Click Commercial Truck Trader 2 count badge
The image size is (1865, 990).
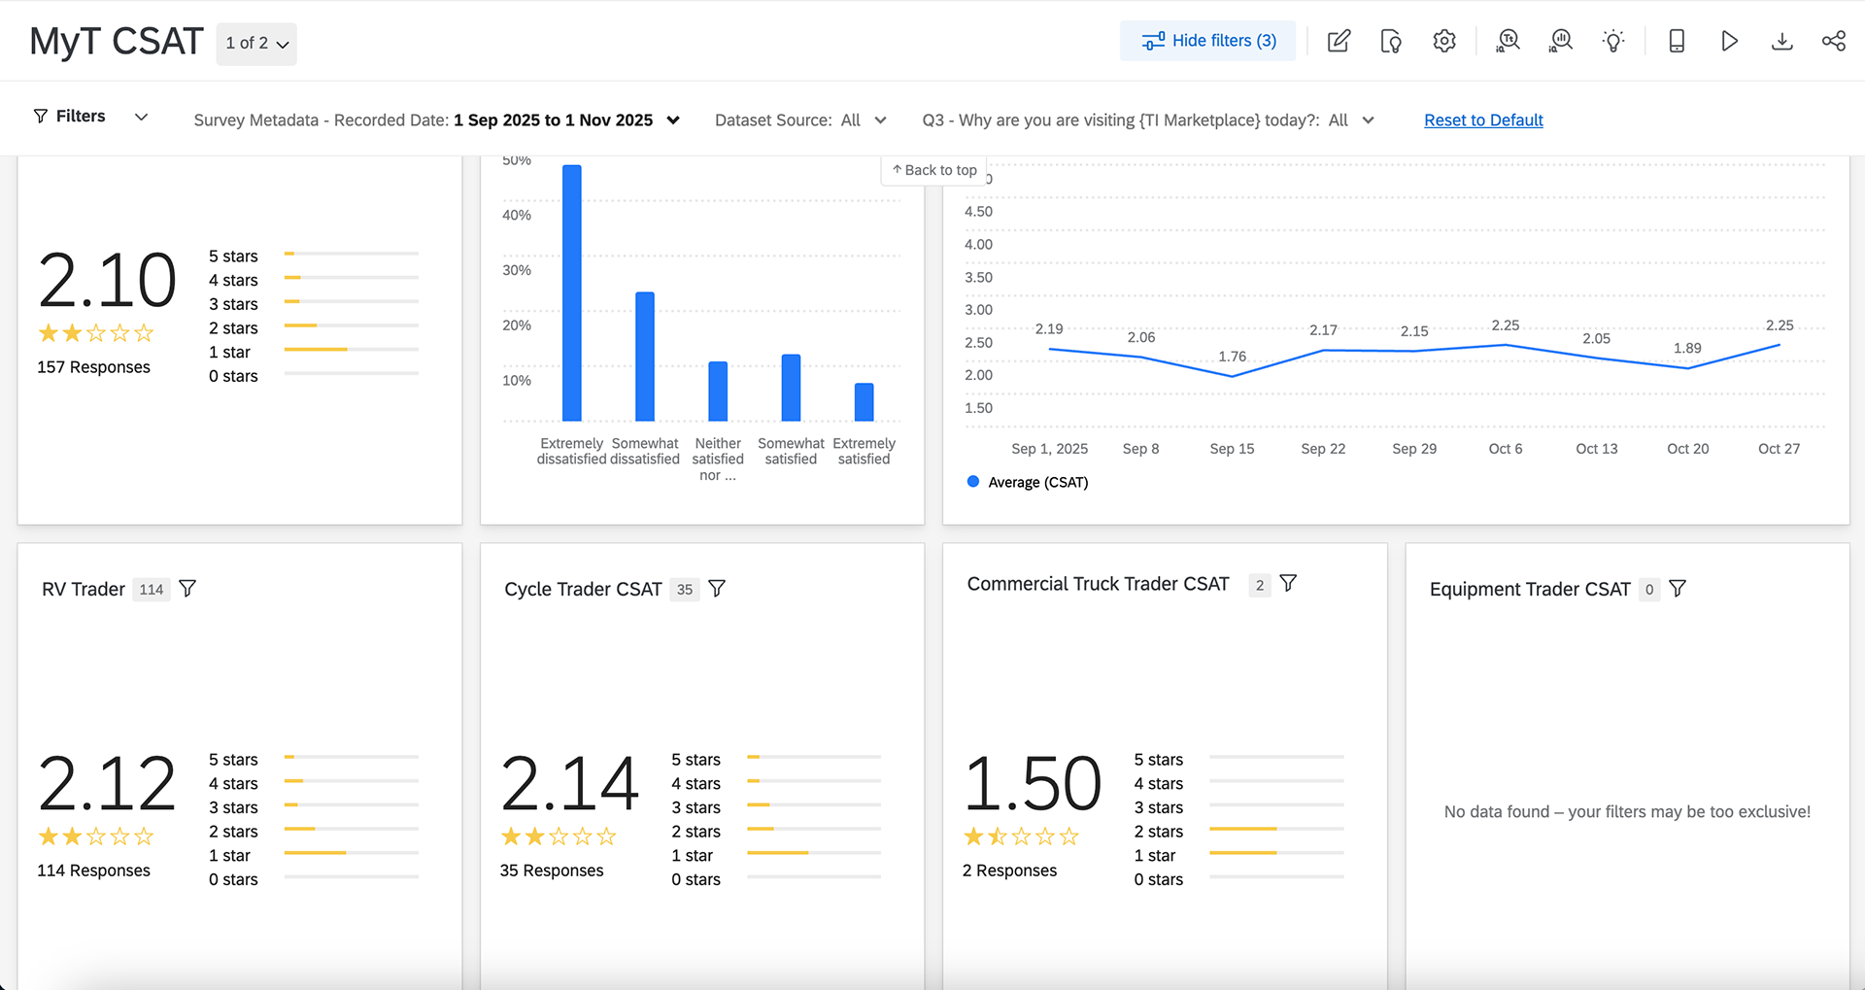(1260, 585)
